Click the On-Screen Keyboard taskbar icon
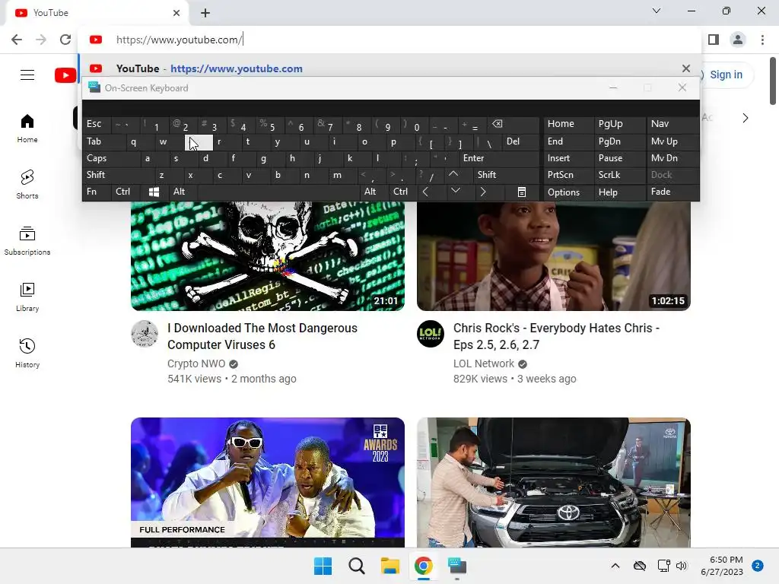Viewport: 779px width, 584px height. tap(457, 566)
